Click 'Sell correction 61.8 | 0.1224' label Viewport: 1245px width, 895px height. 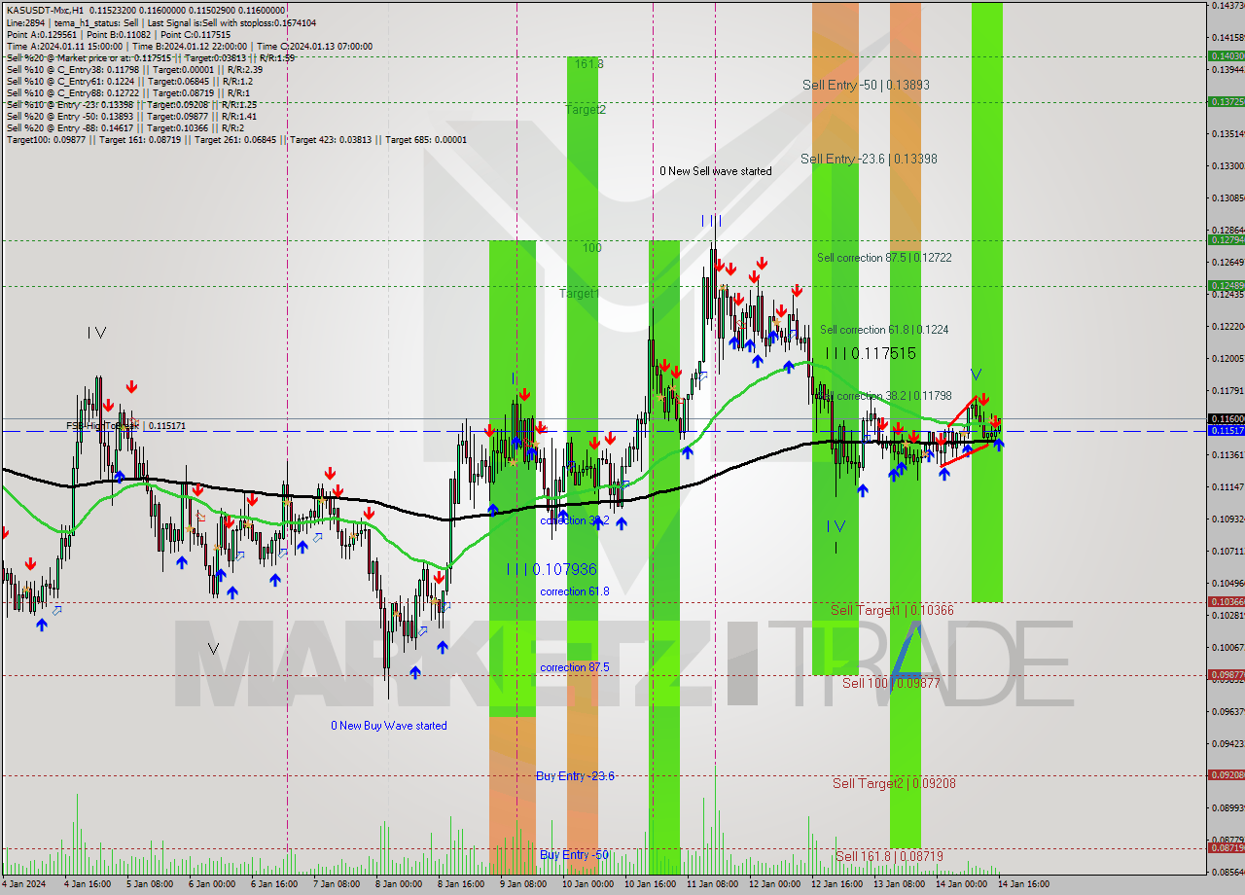884,330
